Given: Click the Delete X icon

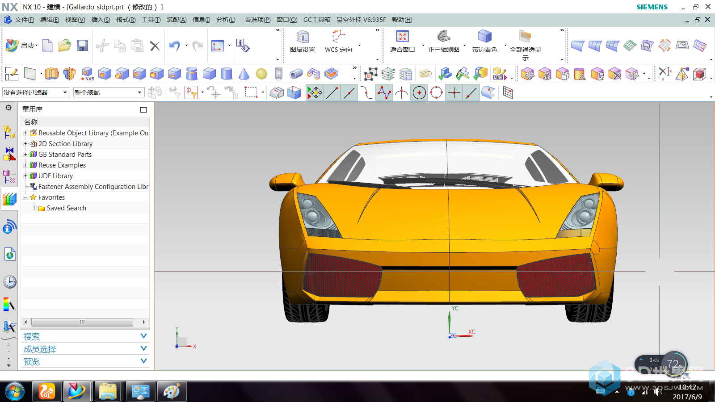Looking at the screenshot, I should (x=155, y=46).
